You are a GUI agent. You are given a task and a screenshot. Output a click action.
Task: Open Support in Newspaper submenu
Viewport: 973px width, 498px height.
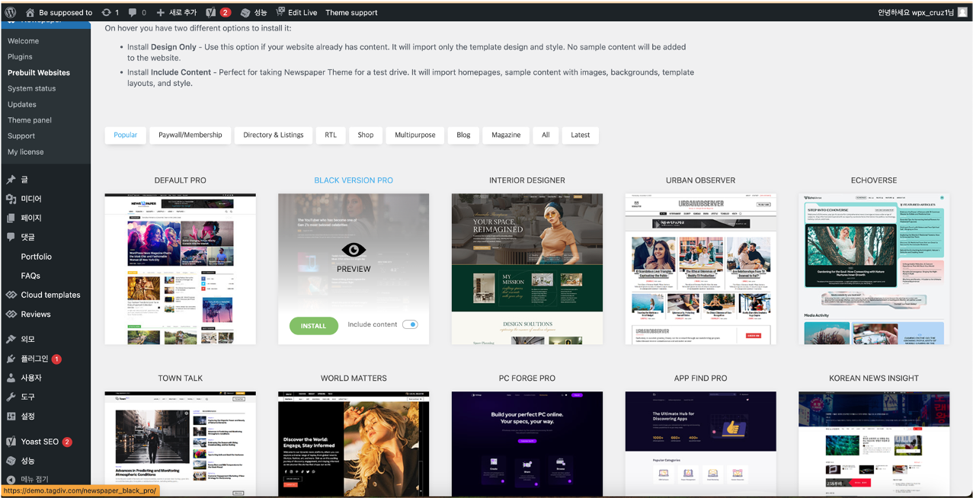[21, 136]
